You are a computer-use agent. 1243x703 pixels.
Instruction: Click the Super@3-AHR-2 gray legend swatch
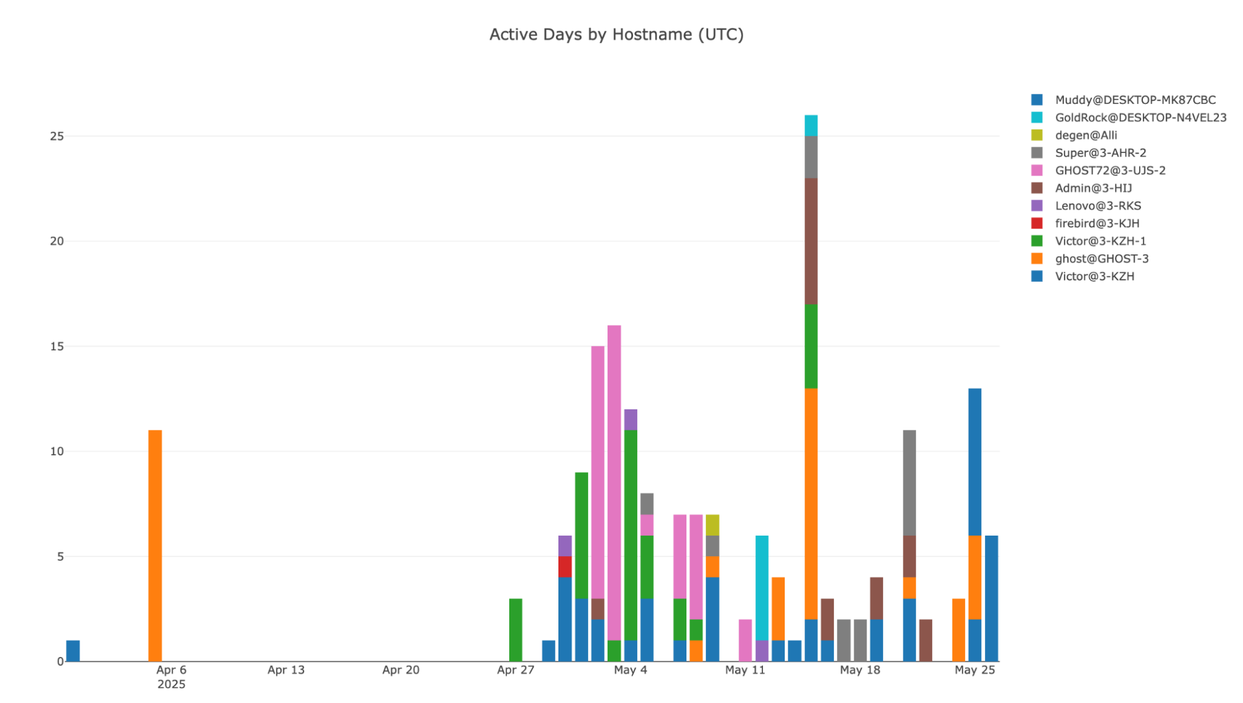[x=1037, y=153]
